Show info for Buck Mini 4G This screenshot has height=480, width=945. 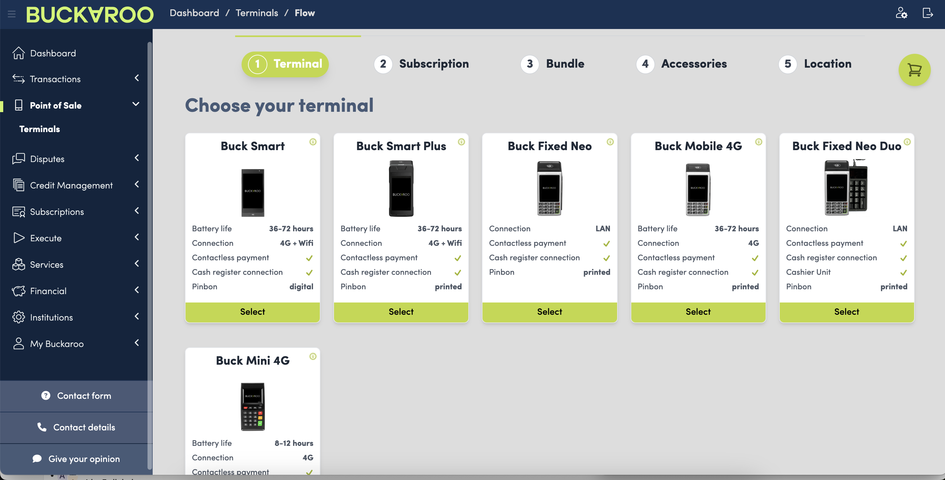click(313, 357)
